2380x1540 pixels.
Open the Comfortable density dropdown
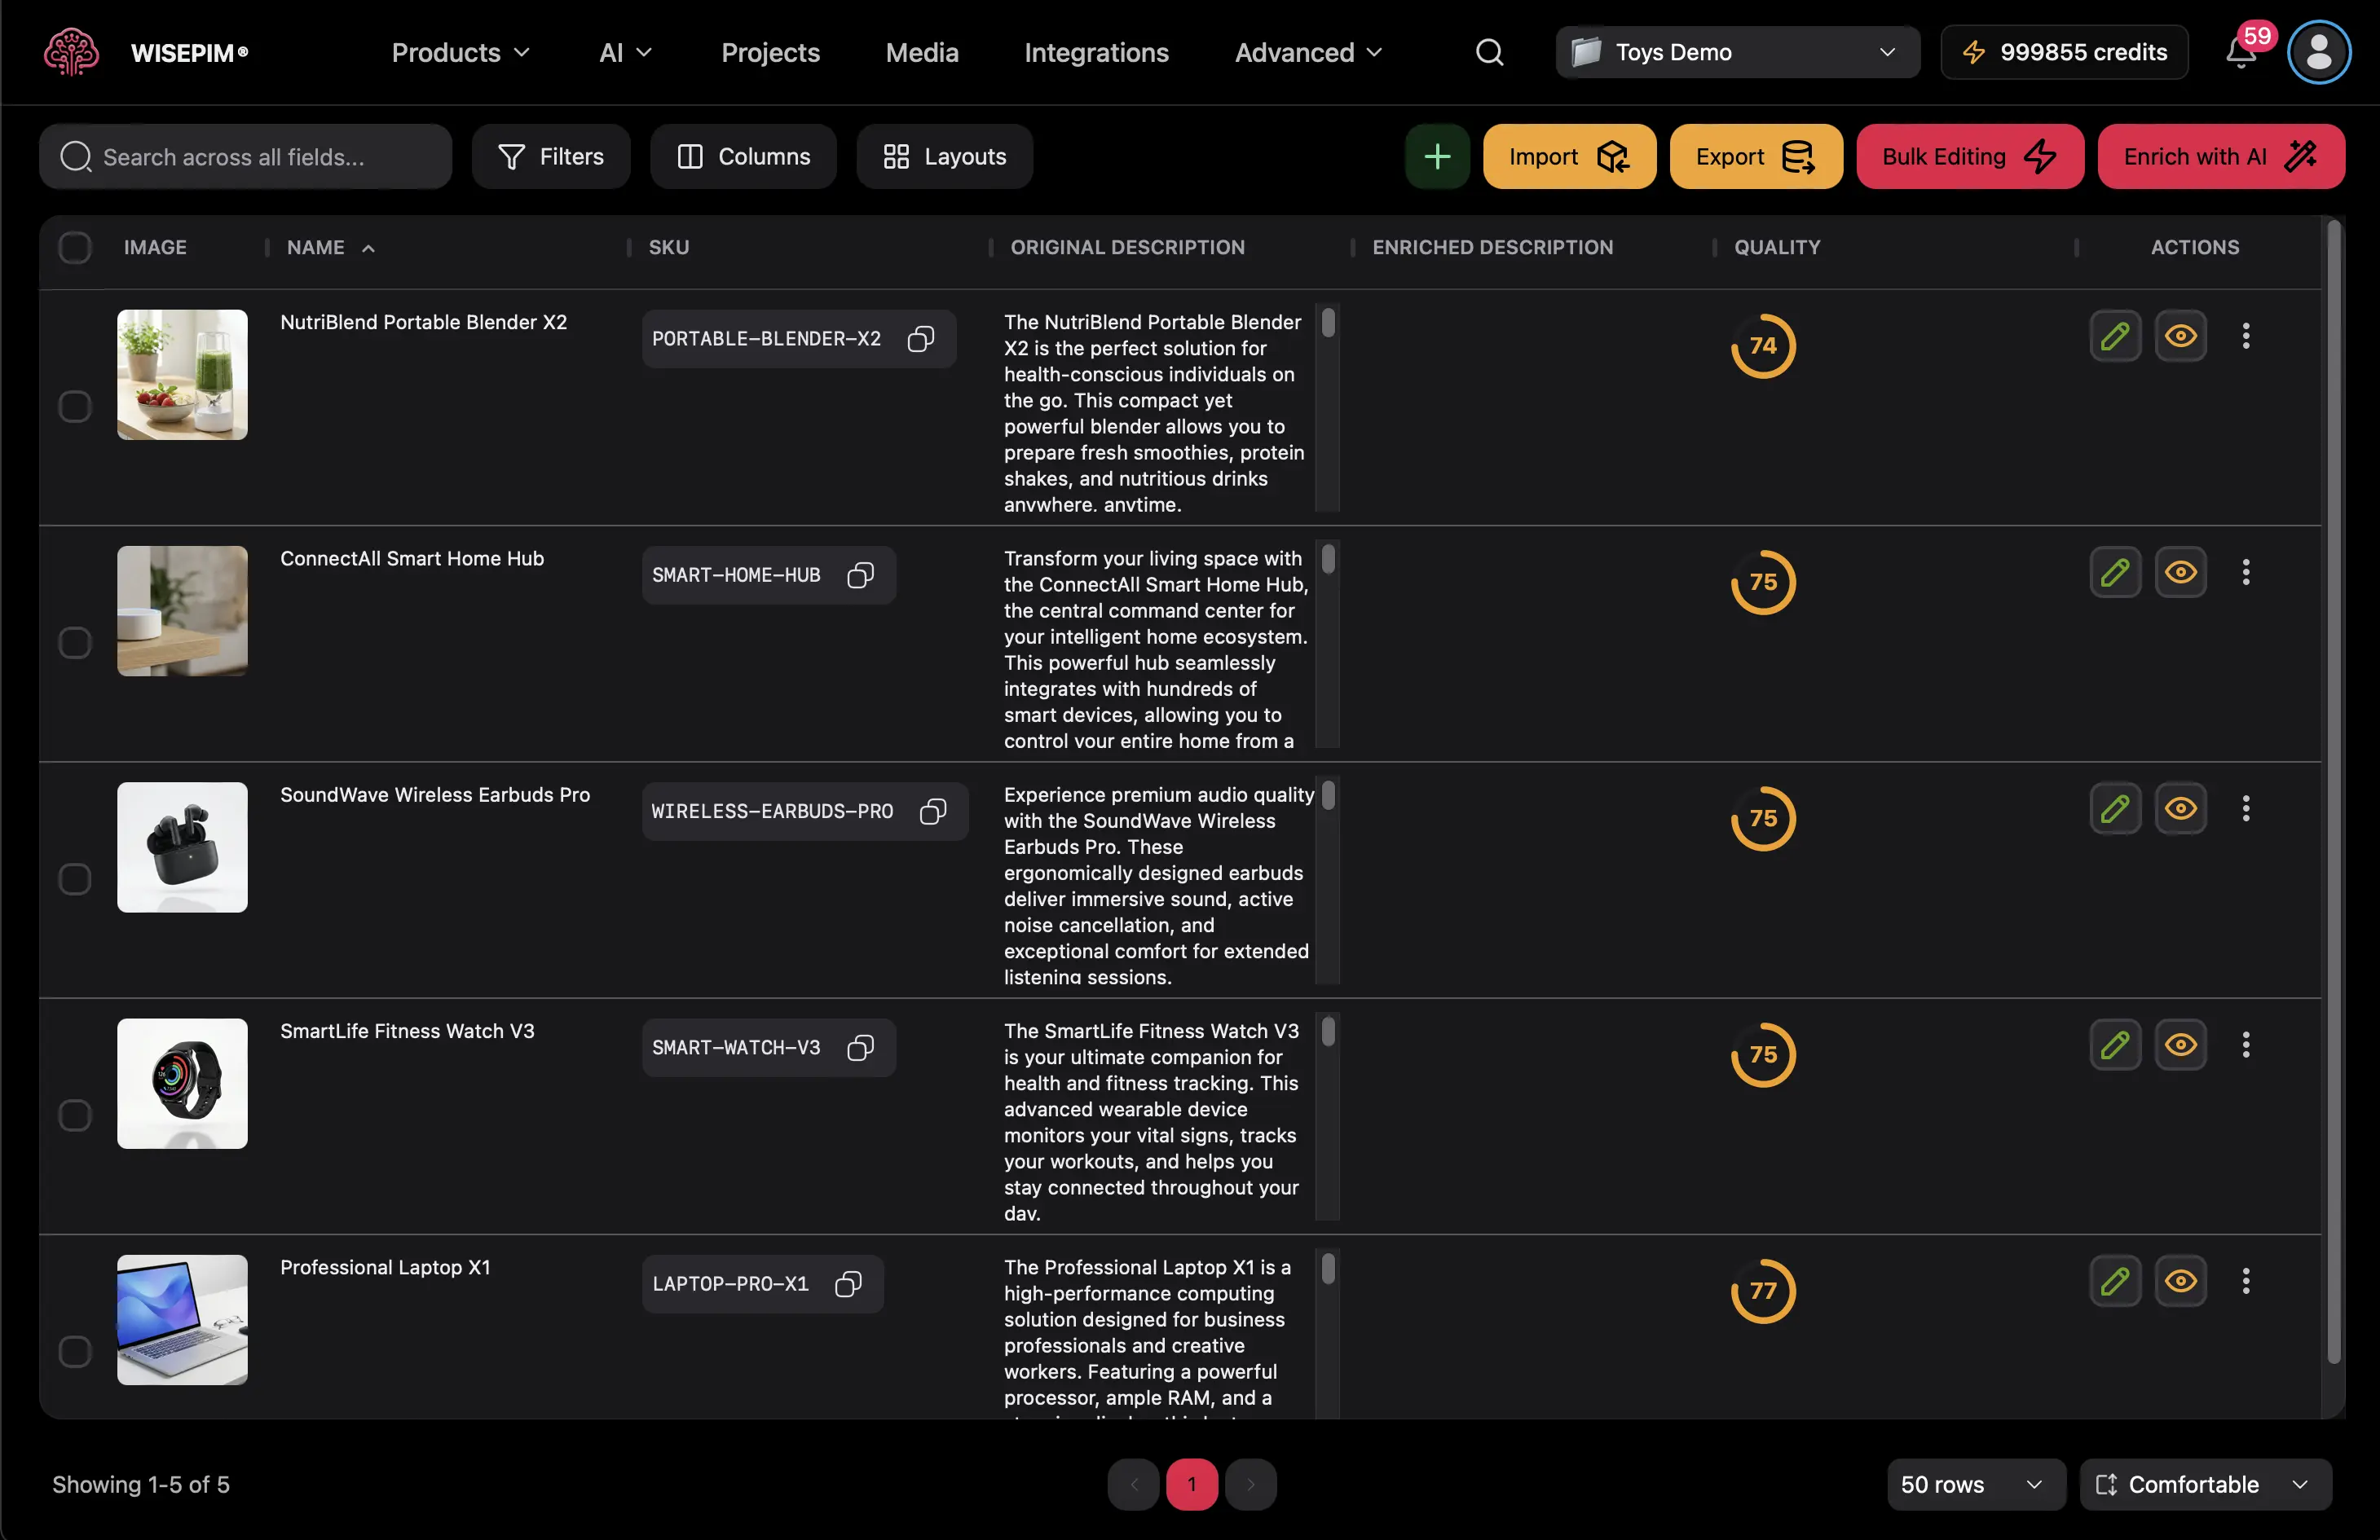[x=2204, y=1484]
